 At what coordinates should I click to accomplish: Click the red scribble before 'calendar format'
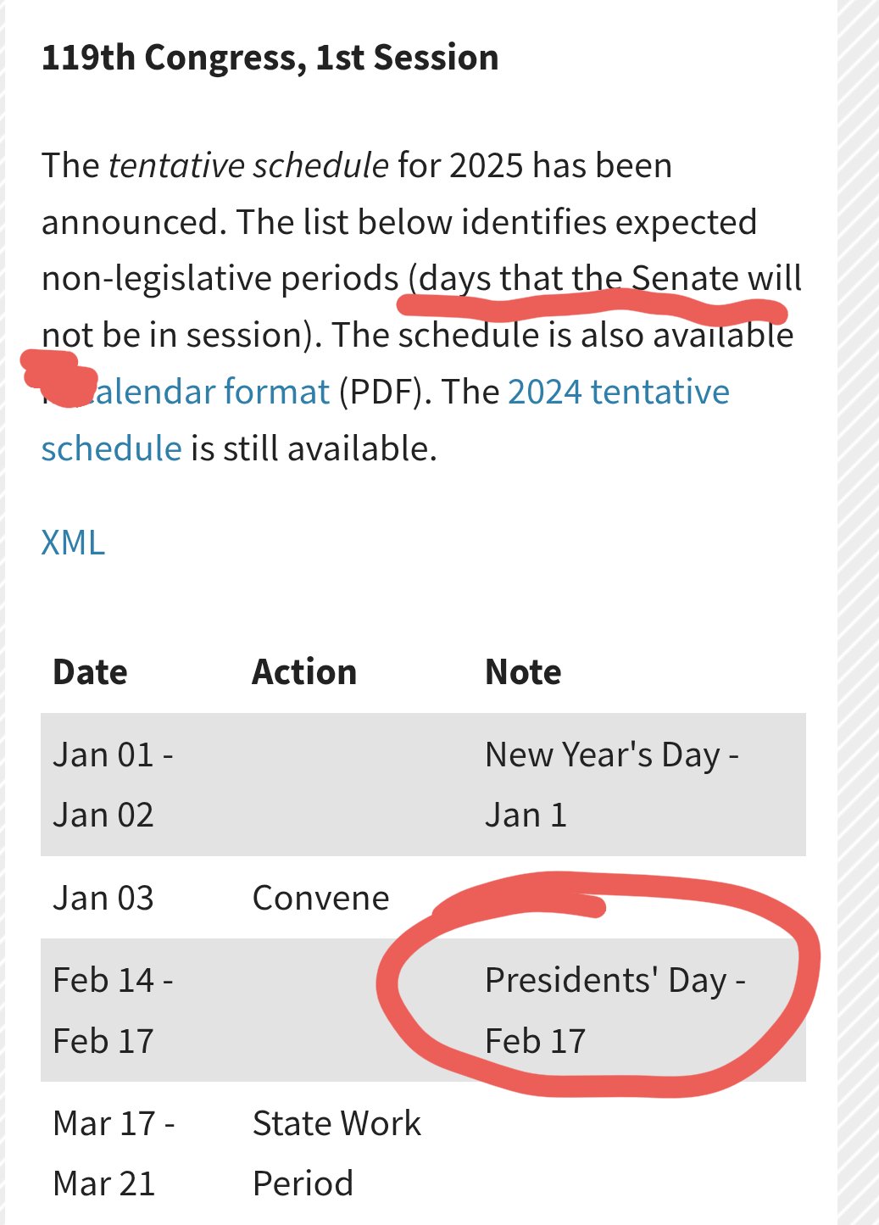pyautogui.click(x=53, y=371)
